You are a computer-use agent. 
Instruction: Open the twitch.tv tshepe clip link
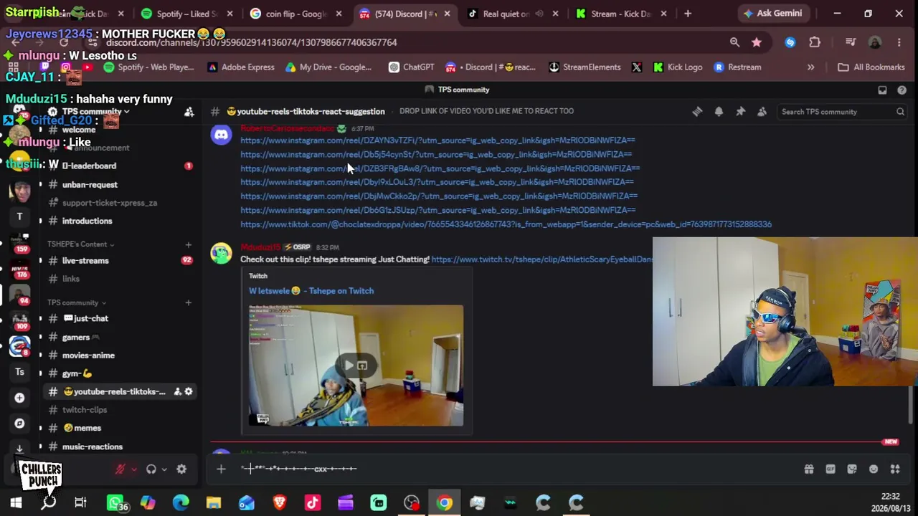(x=542, y=259)
